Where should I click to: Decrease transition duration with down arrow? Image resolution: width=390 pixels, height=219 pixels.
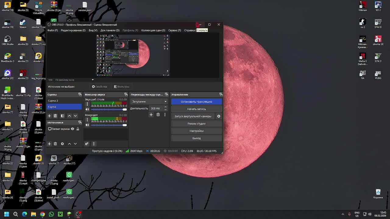point(165,109)
